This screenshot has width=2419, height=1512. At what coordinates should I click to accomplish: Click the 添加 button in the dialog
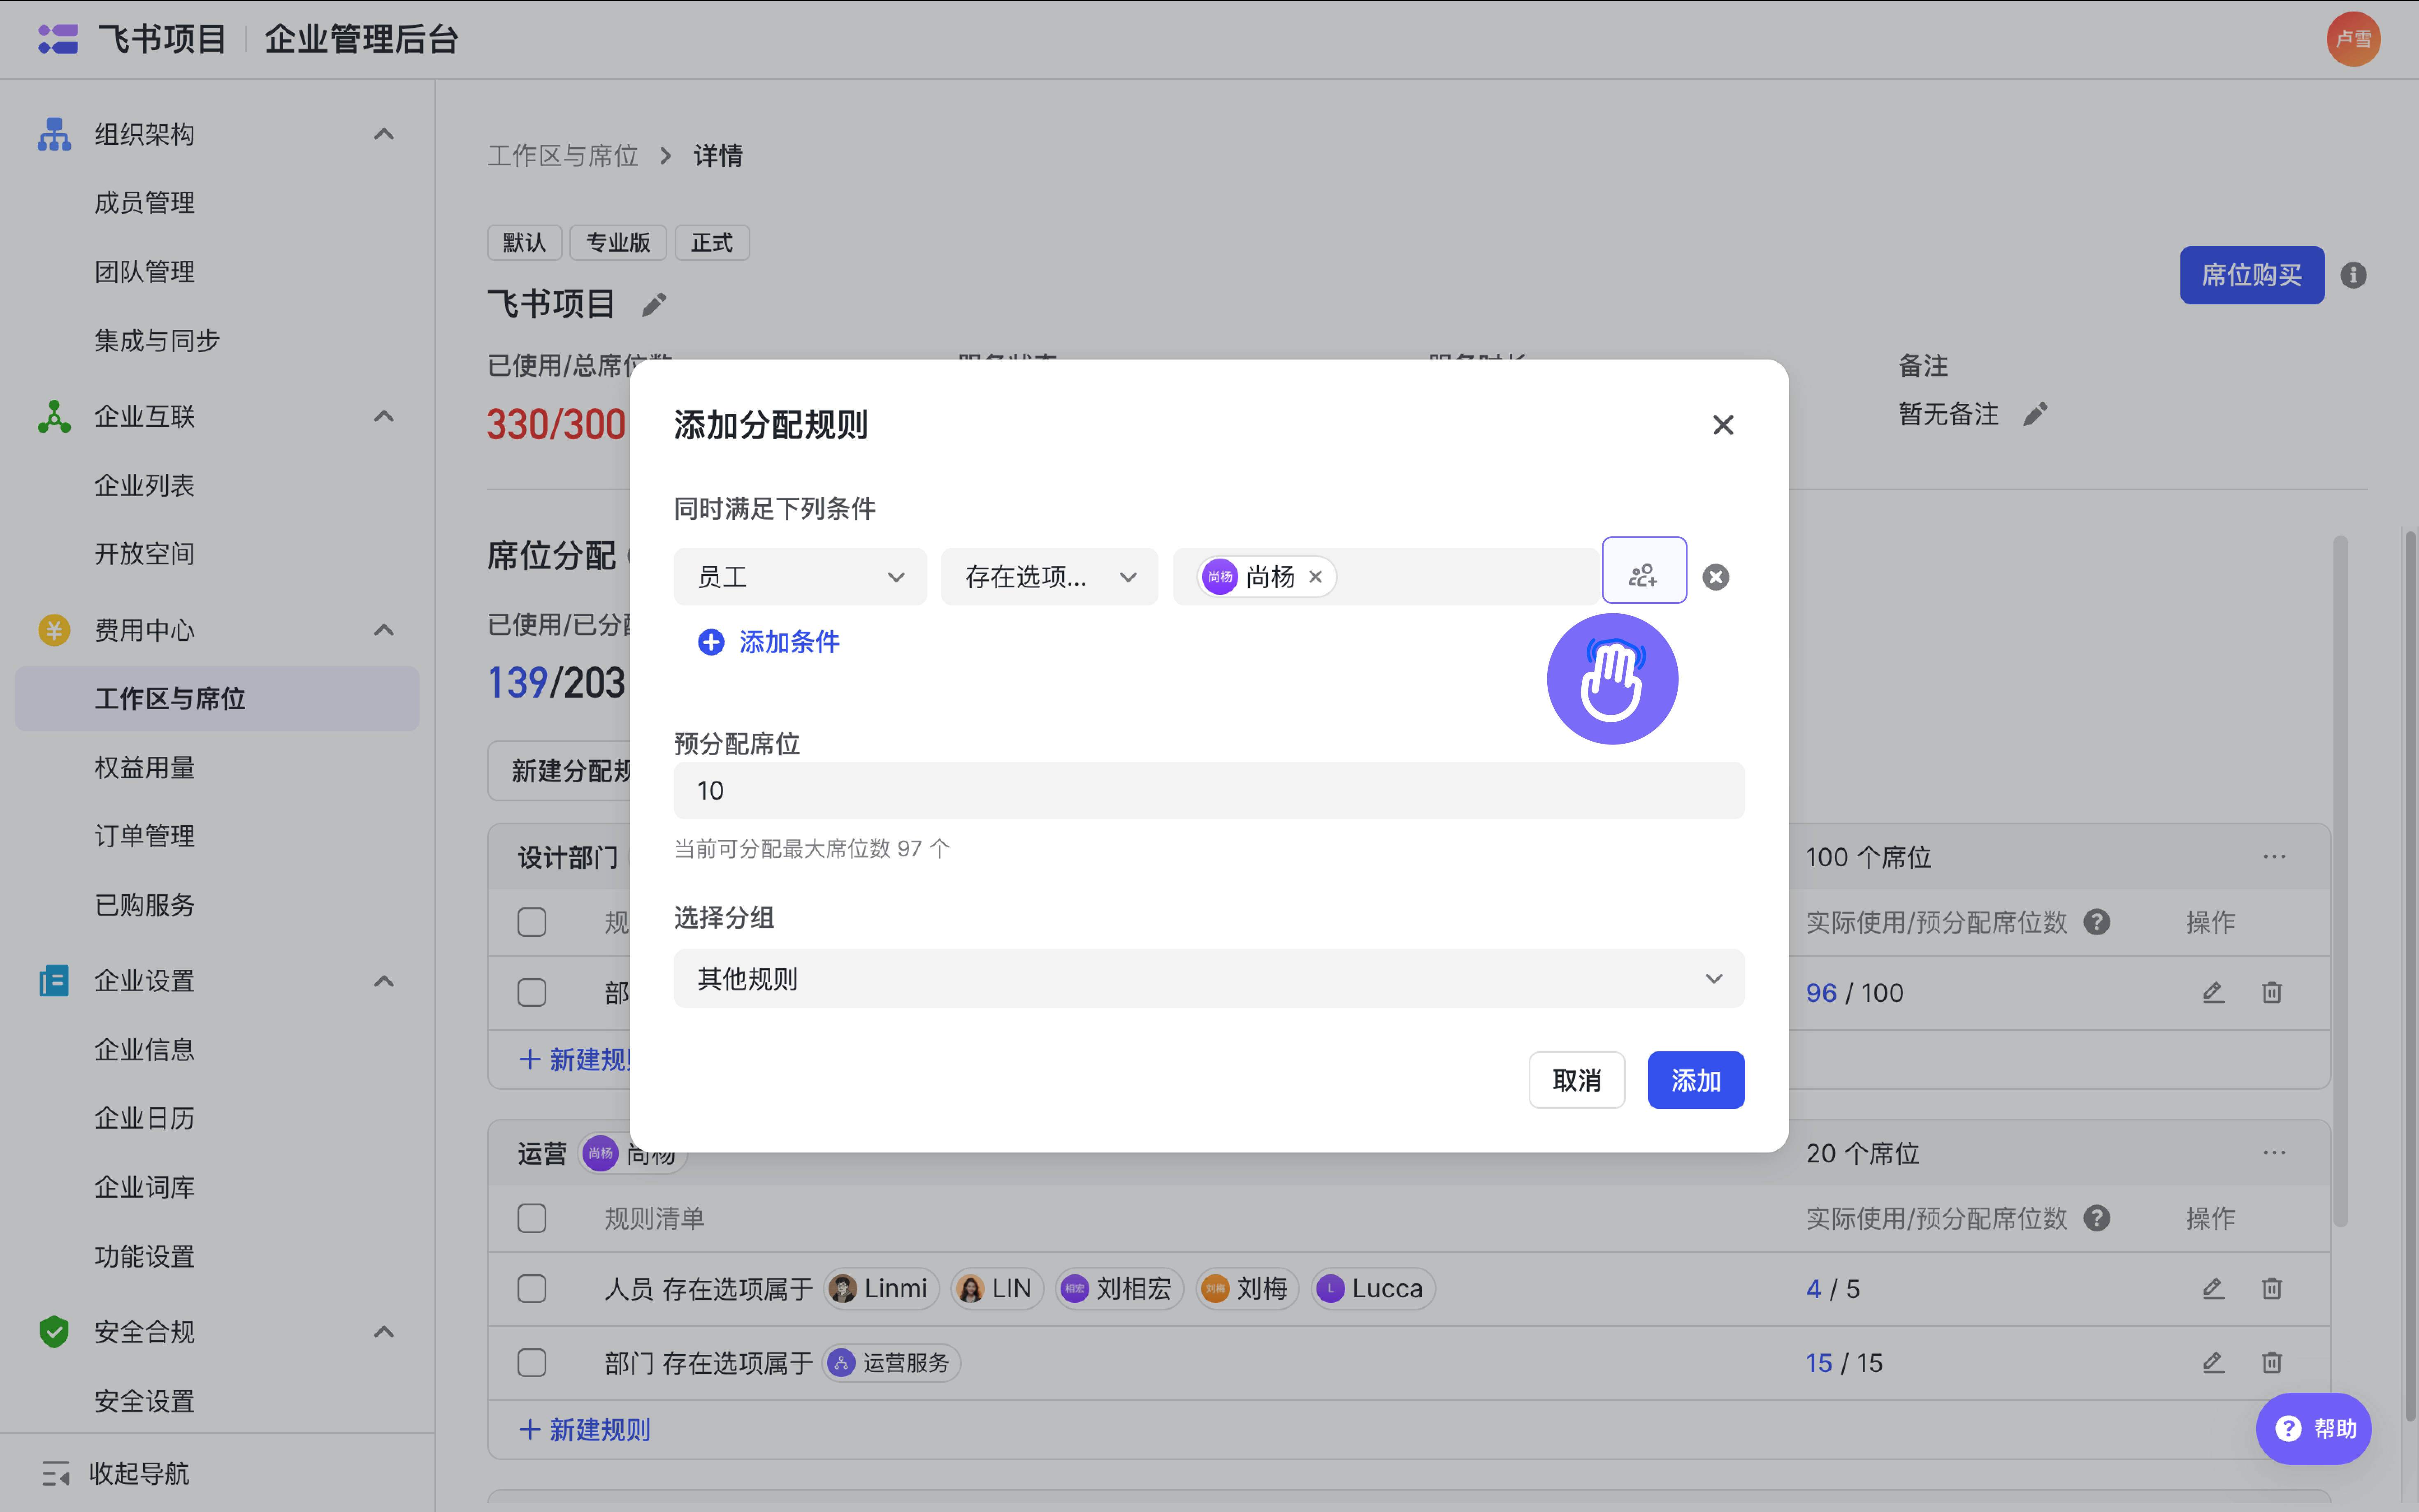(x=1696, y=1080)
